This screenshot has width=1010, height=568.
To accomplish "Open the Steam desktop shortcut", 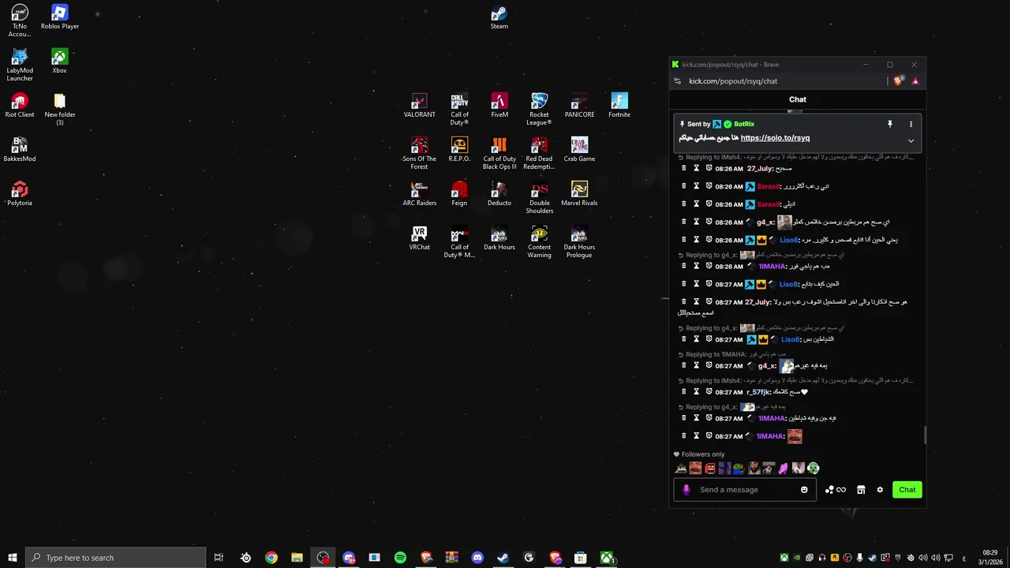I will click(x=499, y=17).
